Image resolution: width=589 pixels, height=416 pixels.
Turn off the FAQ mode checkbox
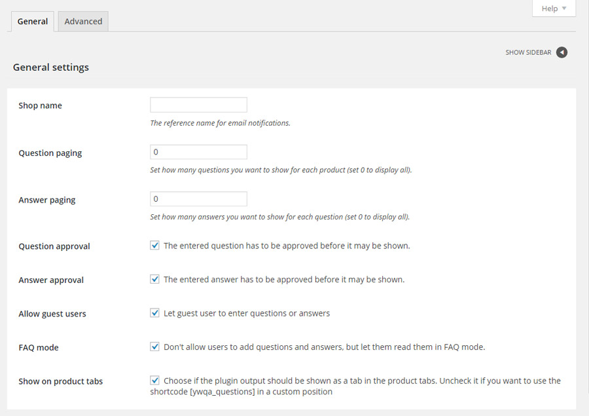coord(155,347)
